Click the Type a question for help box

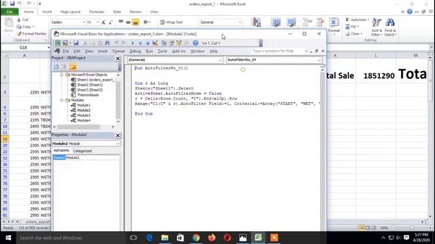[x=278, y=51]
